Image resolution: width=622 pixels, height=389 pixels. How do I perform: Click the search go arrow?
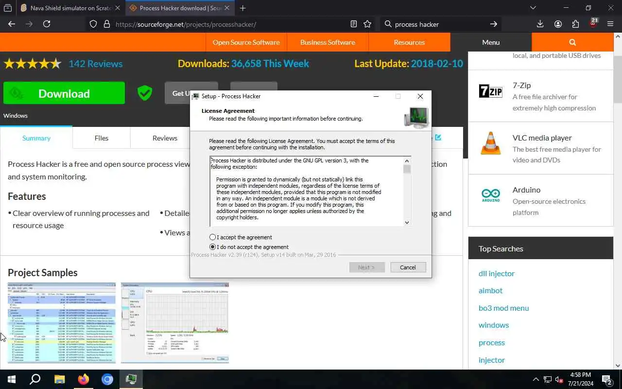click(494, 24)
